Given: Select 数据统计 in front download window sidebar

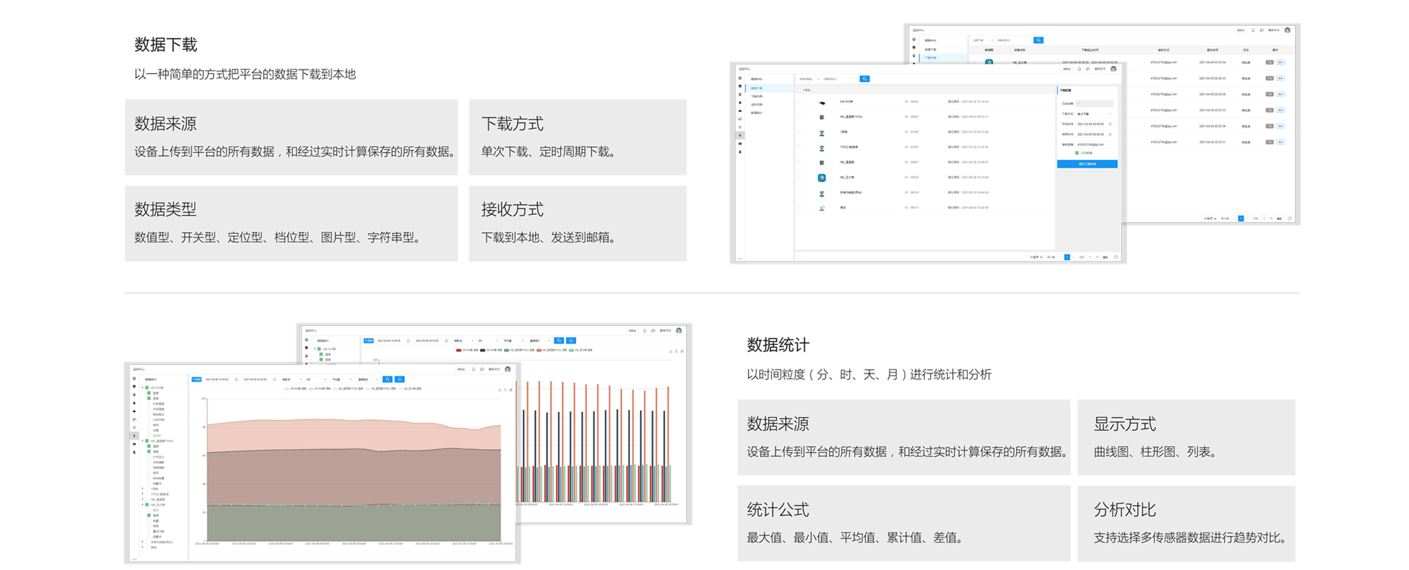Looking at the screenshot, I should (x=757, y=113).
